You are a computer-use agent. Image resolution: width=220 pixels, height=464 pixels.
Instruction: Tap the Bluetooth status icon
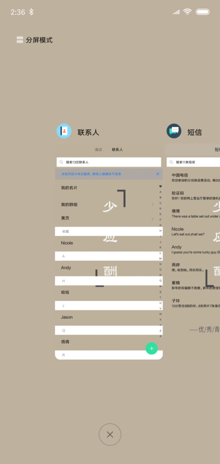tap(31, 12)
